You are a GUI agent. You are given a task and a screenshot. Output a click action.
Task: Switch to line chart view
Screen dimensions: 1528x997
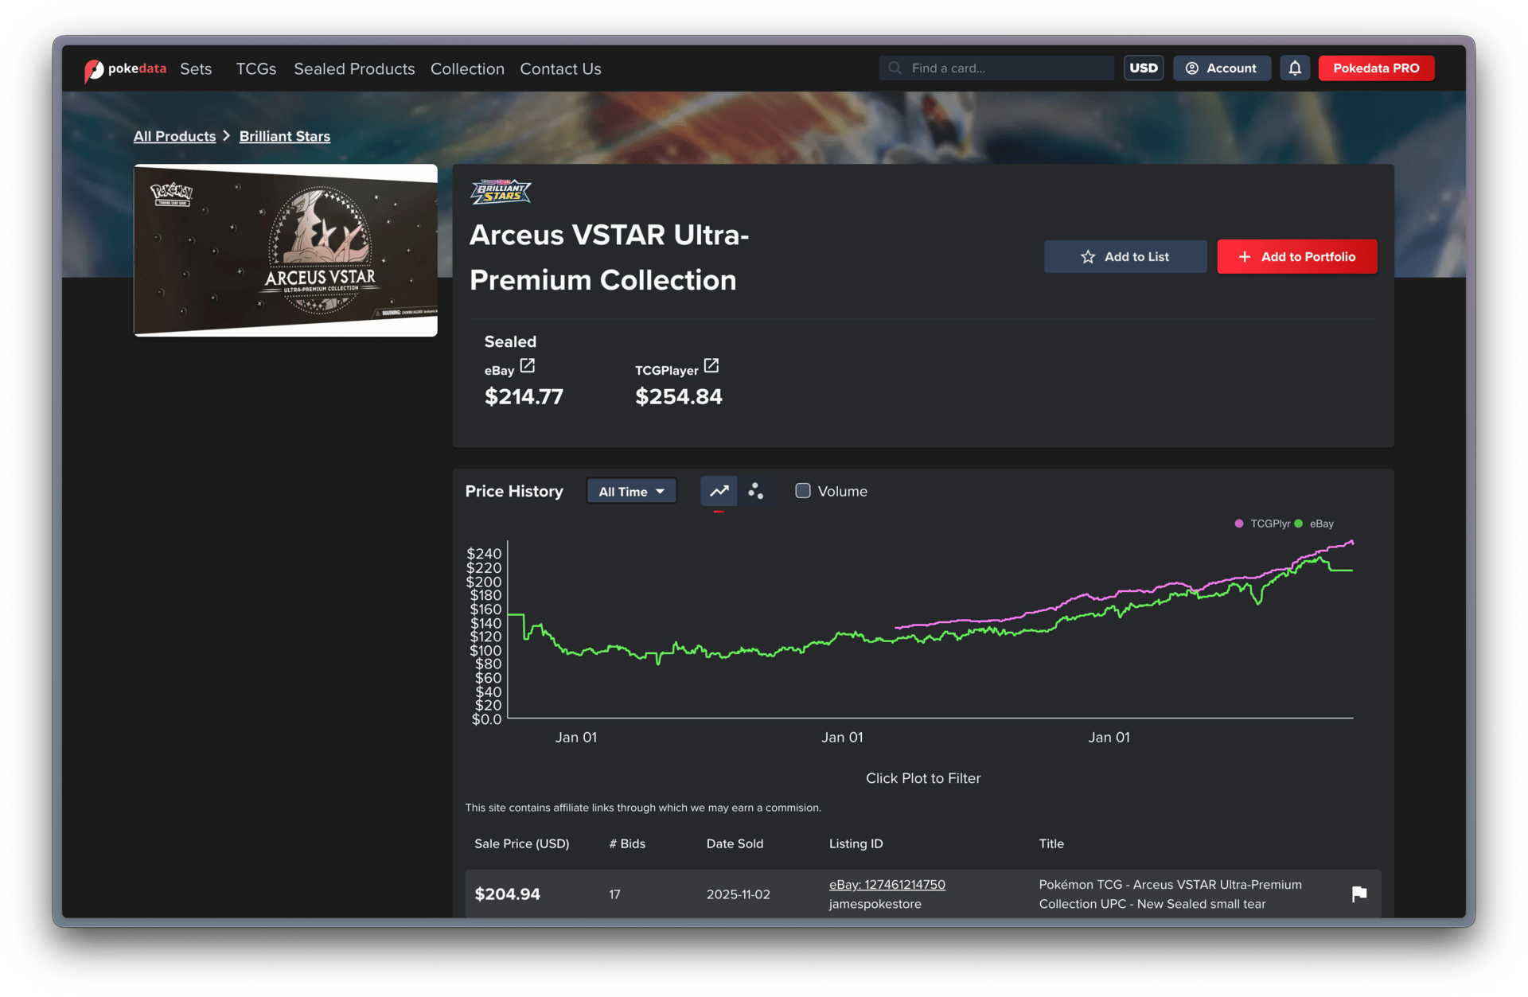click(x=719, y=492)
